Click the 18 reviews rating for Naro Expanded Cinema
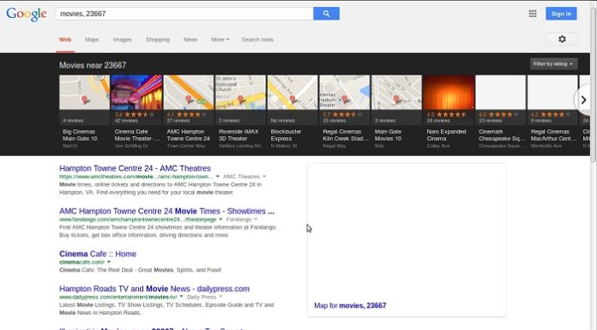This screenshot has width=597, height=330. [447, 117]
